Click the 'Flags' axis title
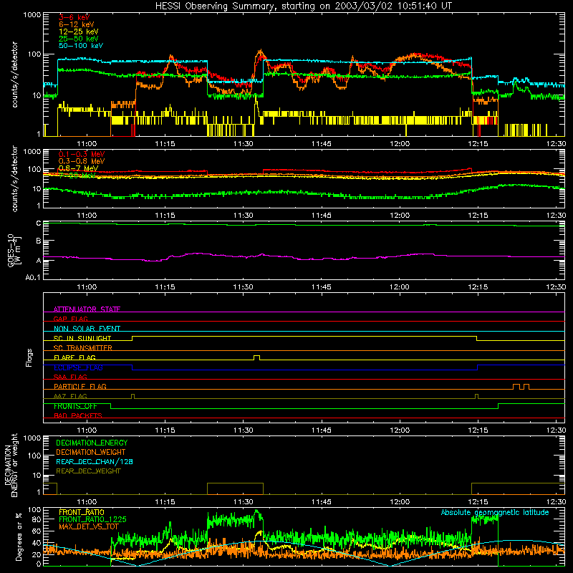Image resolution: width=573 pixels, height=573 pixels. click(29, 357)
